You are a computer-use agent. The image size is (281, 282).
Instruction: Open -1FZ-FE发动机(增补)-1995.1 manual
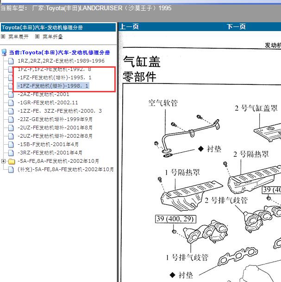[55, 78]
